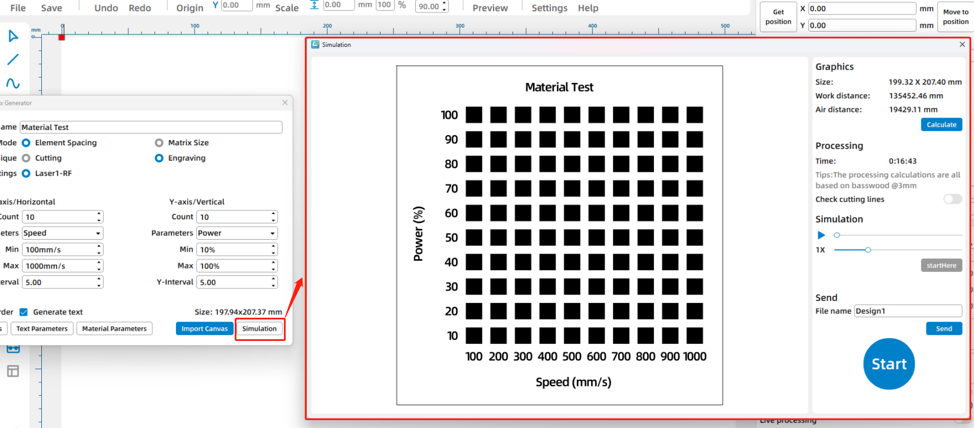The image size is (974, 428).
Task: Open the Y-axis Parameters Power dropdown
Action: 237,233
